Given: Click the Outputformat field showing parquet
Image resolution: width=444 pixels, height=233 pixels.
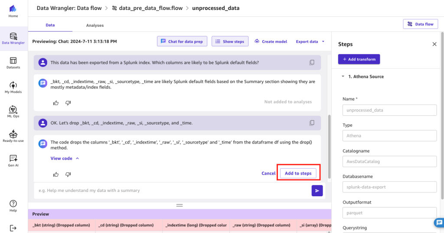Looking at the screenshot, I should (x=390, y=213).
